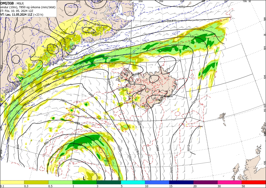Click the dark green 3–5 legend swatch
The width and height of the screenshot is (266, 188).
pos(109,182)
